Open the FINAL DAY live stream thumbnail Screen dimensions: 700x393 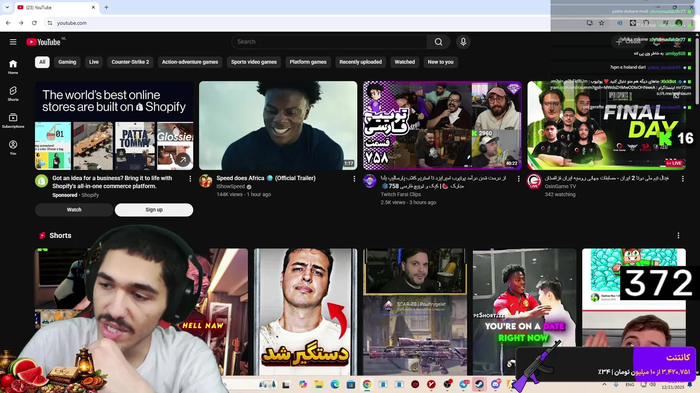tap(606, 126)
